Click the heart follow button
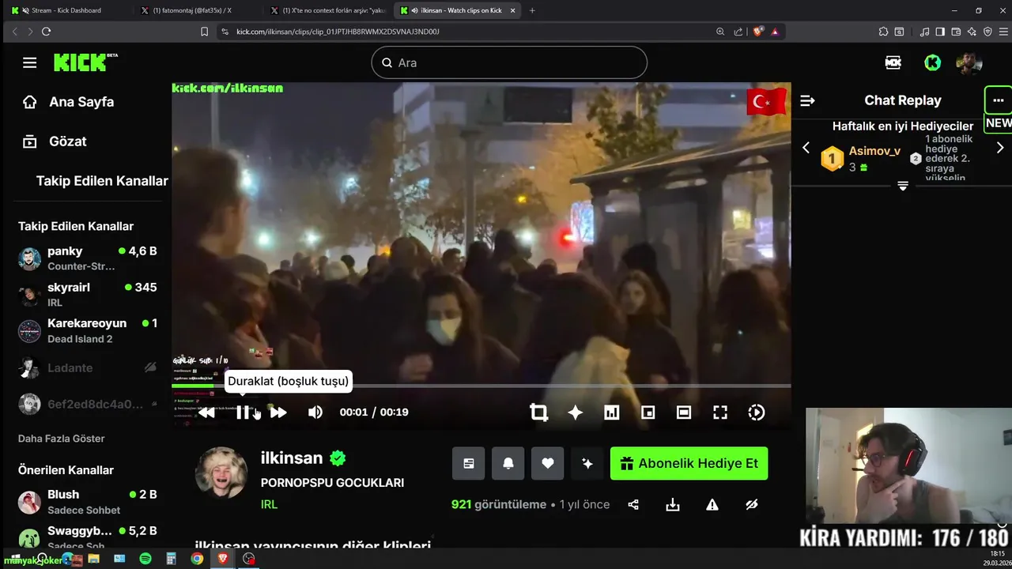This screenshot has width=1012, height=569. [548, 464]
